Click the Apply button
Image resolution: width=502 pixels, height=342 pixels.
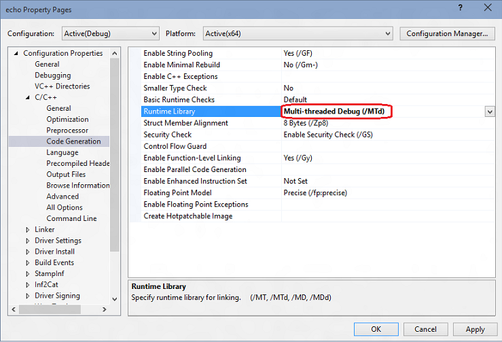[475, 329]
